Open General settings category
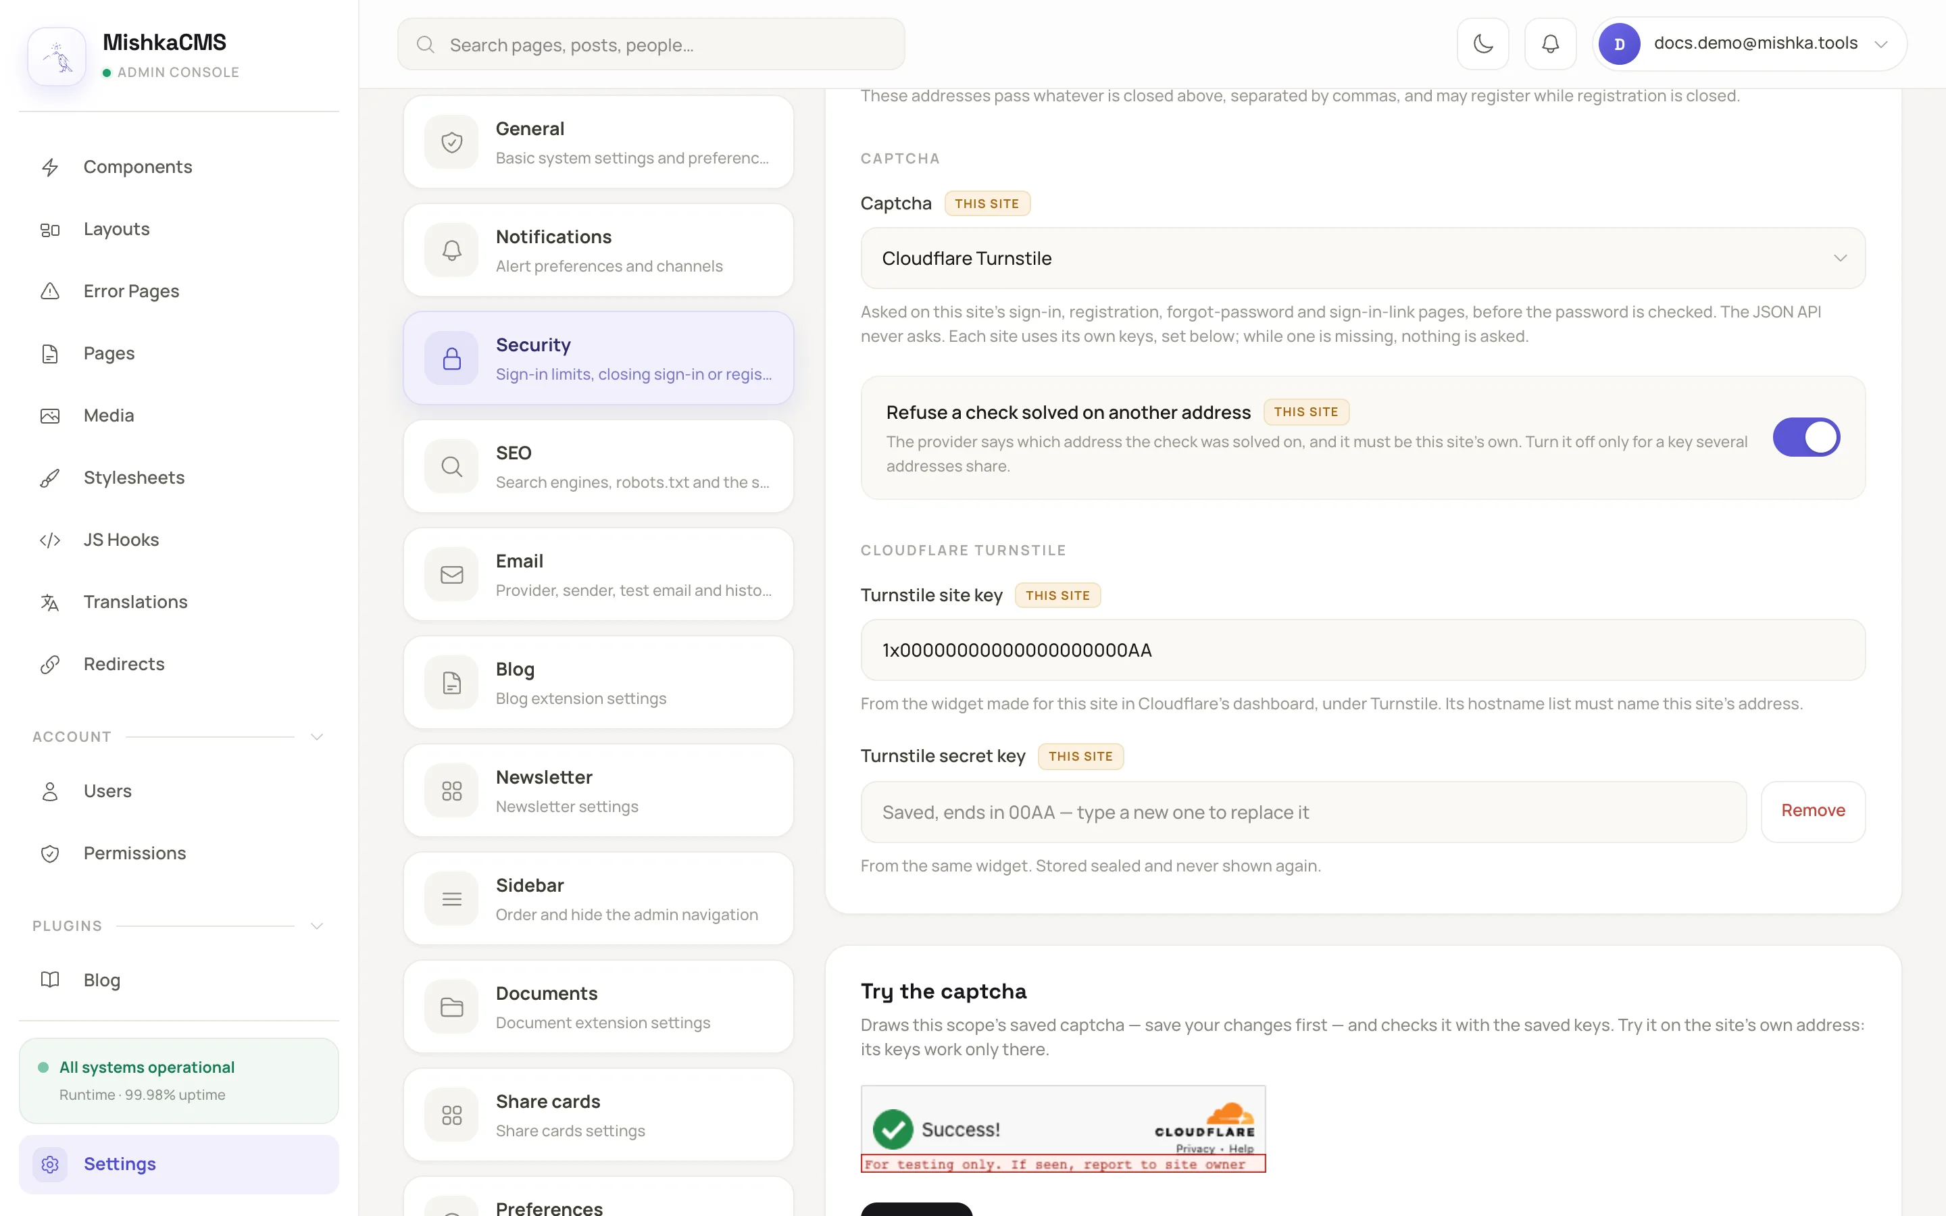 point(598,143)
